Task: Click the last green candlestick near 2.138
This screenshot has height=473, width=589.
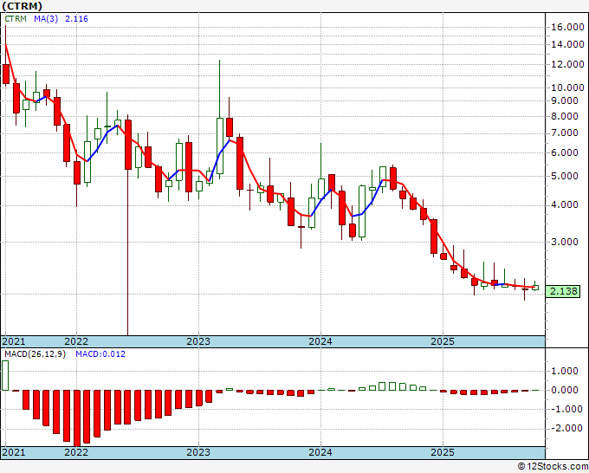Action: (535, 286)
